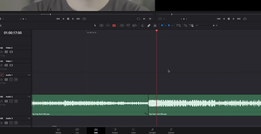Viewport: 261px width, 134px height.
Task: Mute the Audio 2 track
Action: (16, 101)
